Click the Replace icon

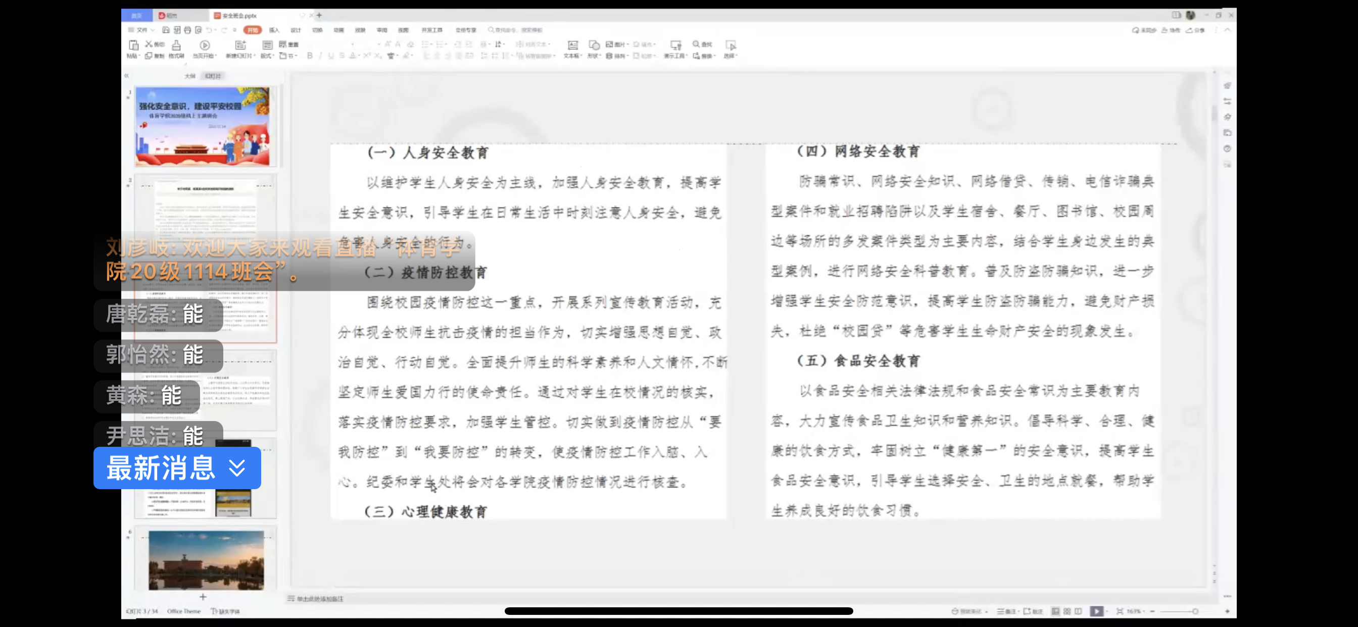[696, 56]
